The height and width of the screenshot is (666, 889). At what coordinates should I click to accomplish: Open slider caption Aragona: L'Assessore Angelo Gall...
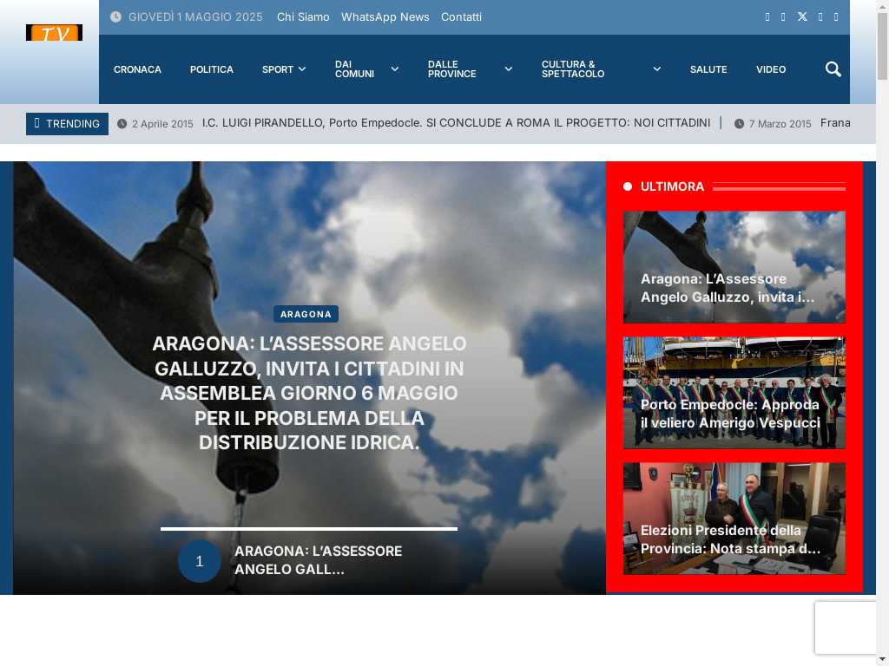coord(318,560)
